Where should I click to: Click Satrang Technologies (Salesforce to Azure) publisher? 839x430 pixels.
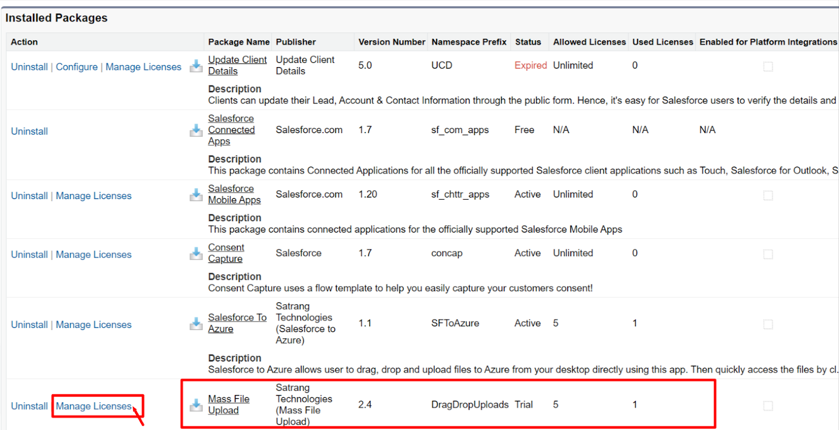click(x=306, y=323)
